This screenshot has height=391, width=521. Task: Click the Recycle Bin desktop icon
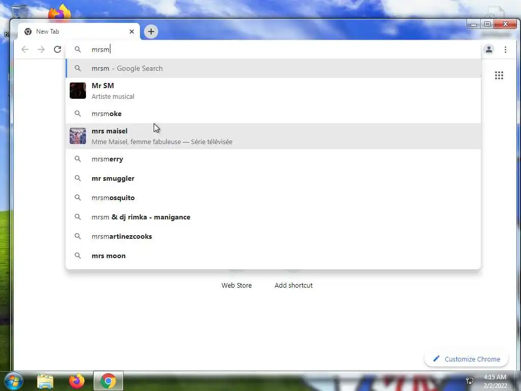[x=19, y=12]
